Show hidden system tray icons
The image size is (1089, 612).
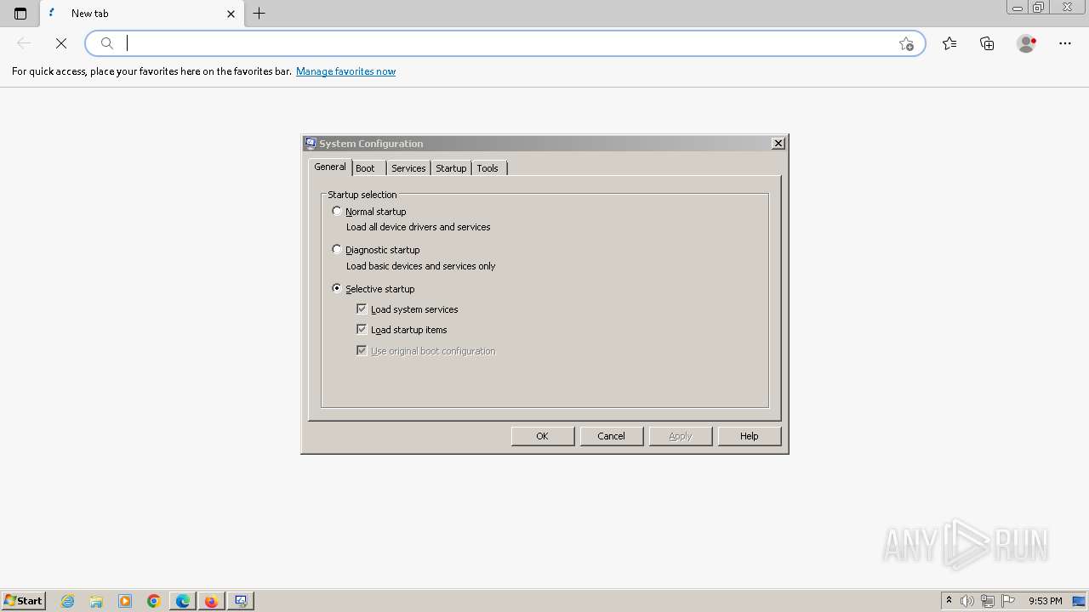(x=949, y=601)
